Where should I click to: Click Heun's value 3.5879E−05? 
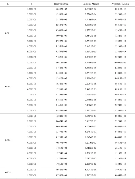tap(61, 110)
